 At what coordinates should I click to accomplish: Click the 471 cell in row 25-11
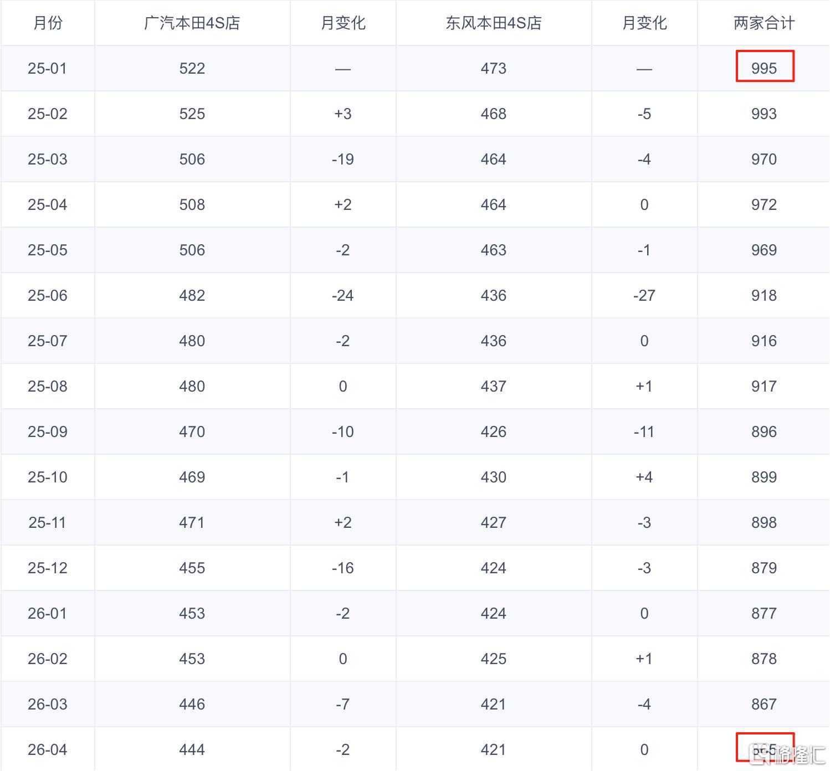[192, 522]
